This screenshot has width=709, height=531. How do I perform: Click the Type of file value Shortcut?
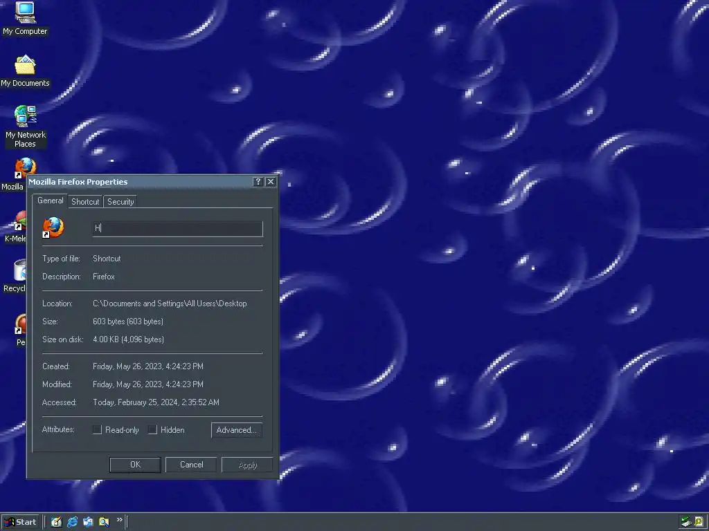[x=107, y=259]
